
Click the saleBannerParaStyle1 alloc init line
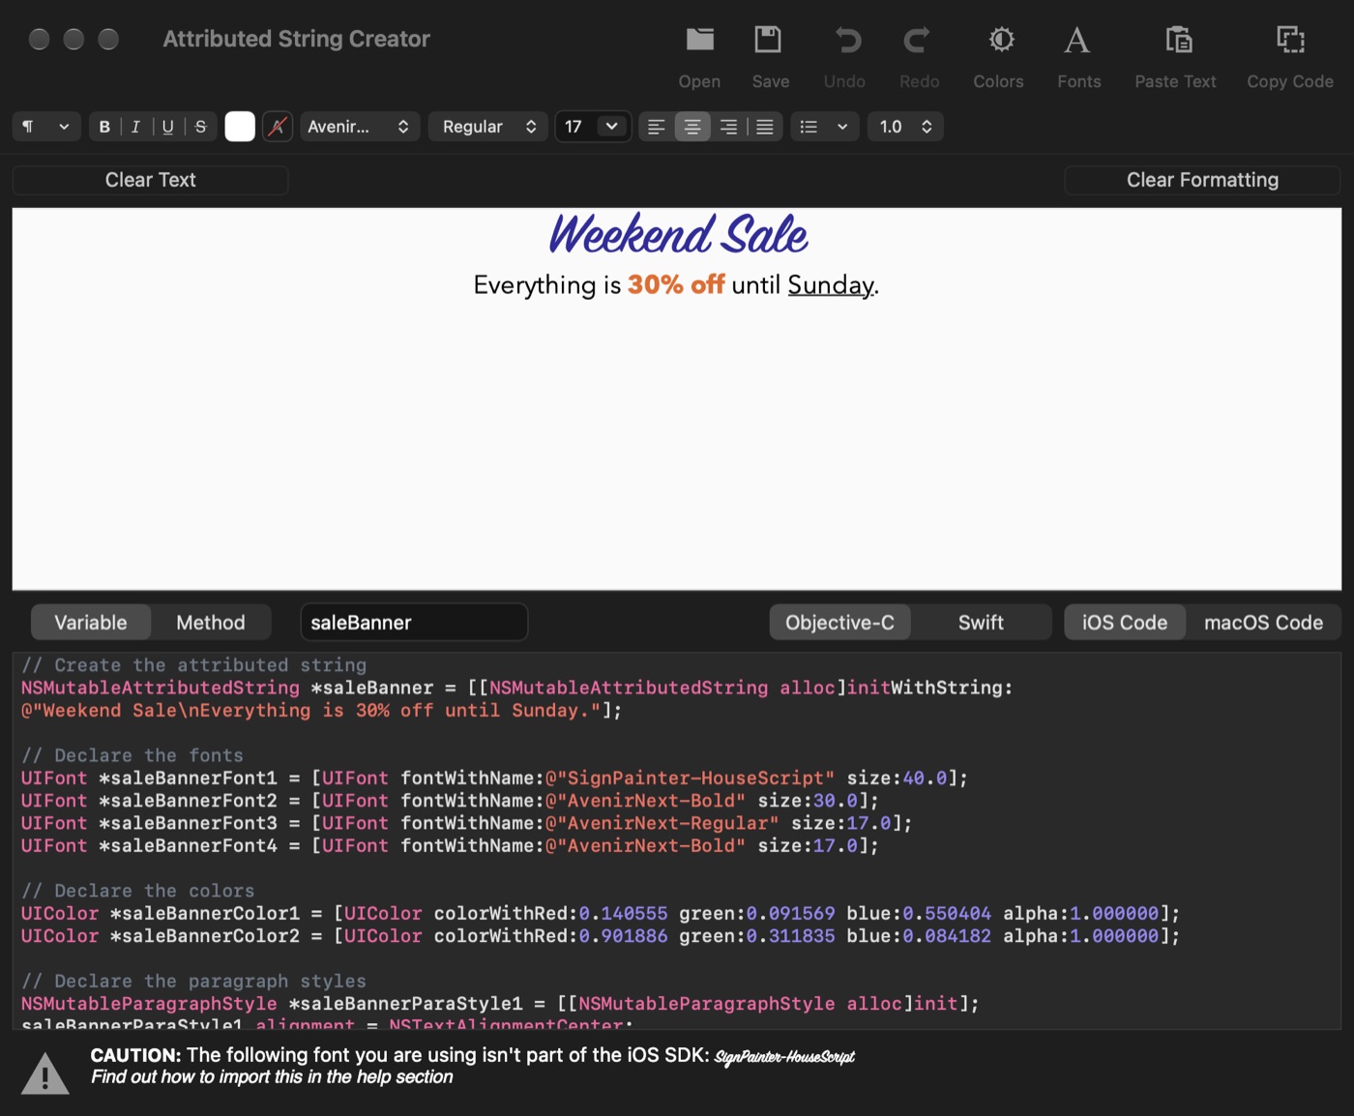click(x=500, y=1004)
